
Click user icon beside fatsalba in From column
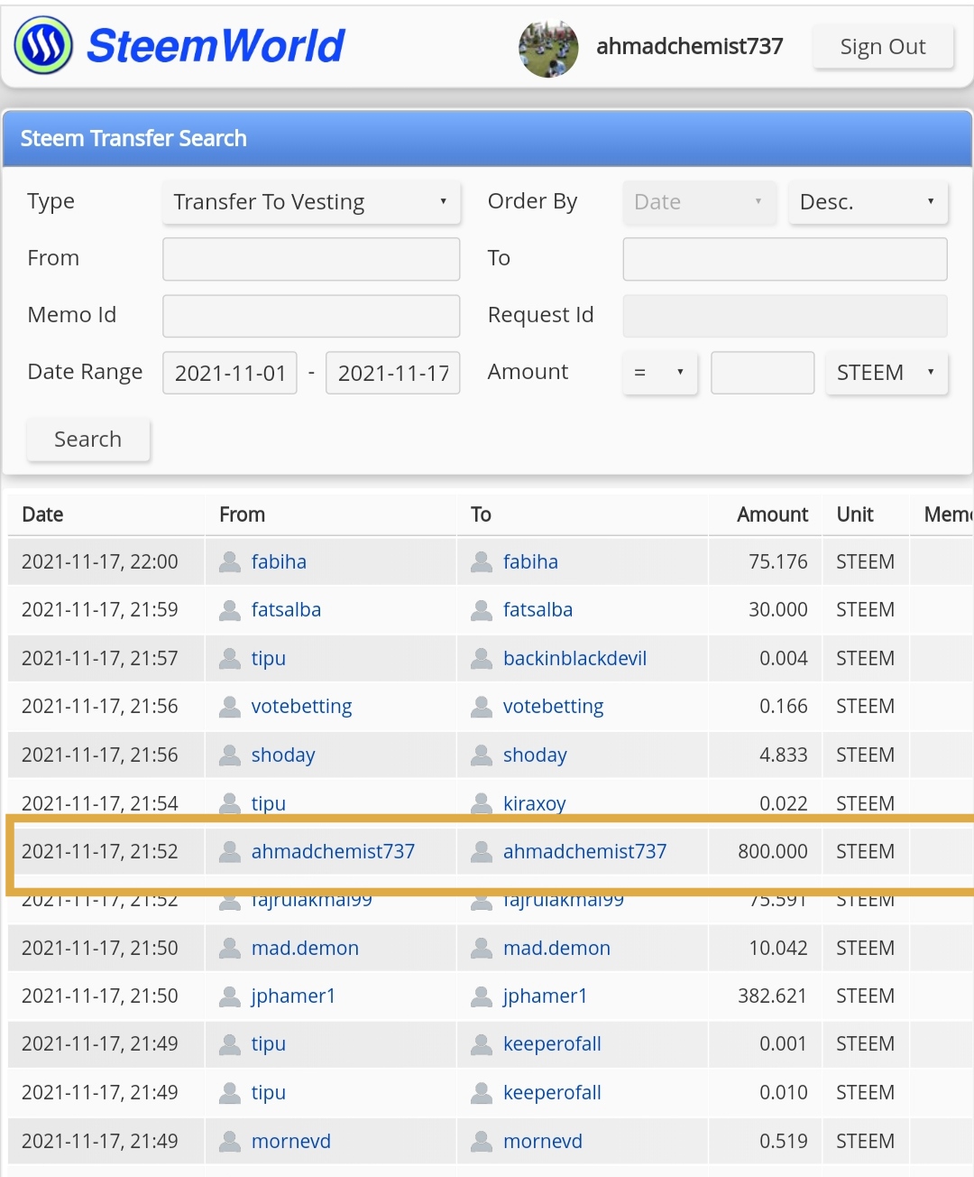pos(230,610)
